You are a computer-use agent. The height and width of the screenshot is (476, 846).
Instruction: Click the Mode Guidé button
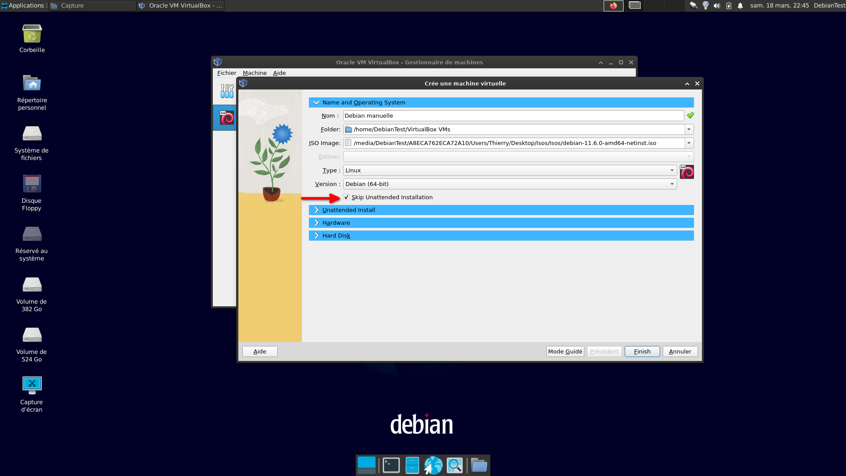565,352
